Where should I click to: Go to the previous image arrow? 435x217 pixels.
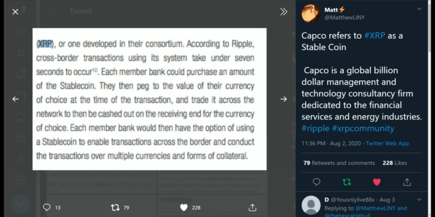(15, 99)
